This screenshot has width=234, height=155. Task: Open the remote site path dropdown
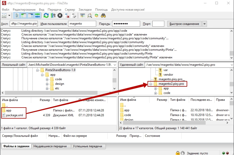tap(232, 65)
